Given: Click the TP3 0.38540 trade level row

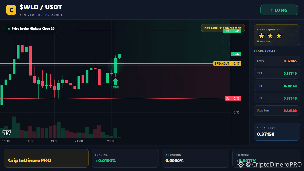Looking at the screenshot, I should (x=277, y=98).
